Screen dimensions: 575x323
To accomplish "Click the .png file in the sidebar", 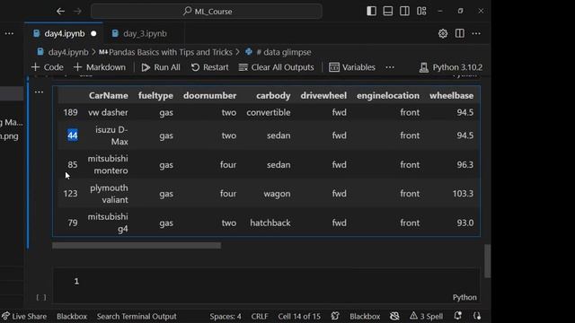I will point(10,136).
